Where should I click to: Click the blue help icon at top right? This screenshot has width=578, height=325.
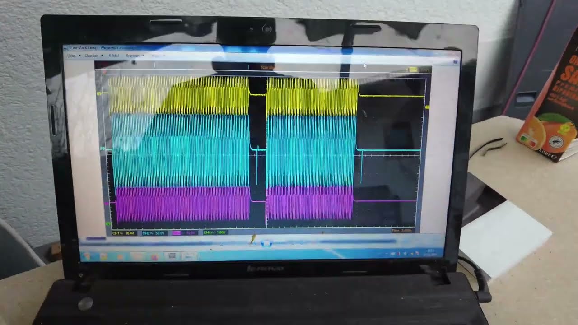[x=455, y=62]
